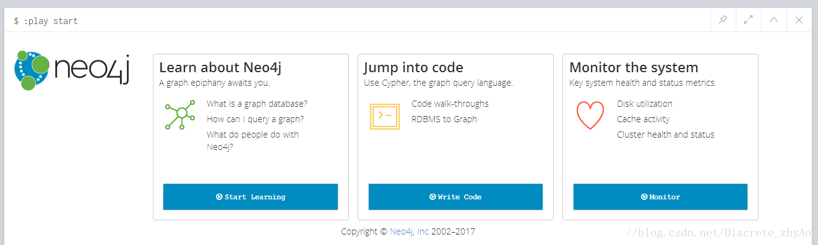Click the Neo4j logo
The height and width of the screenshot is (245, 818).
72,70
